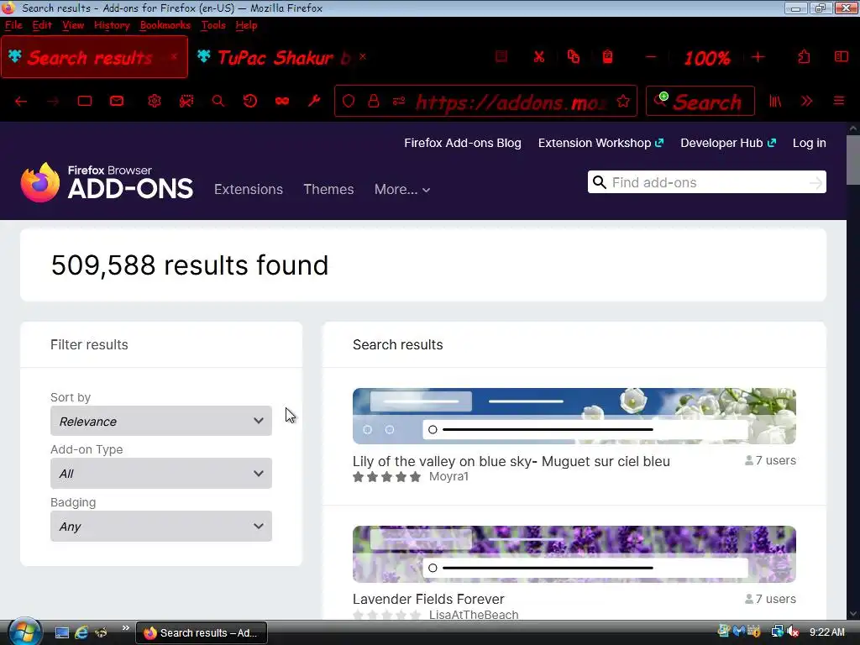The width and height of the screenshot is (860, 645).
Task: Open the Lavender Fields Forever theme preview
Action: [x=574, y=554]
